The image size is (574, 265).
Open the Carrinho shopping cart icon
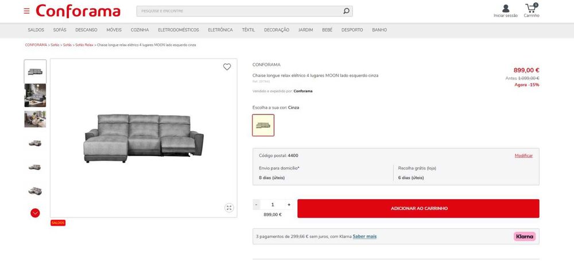pos(532,9)
